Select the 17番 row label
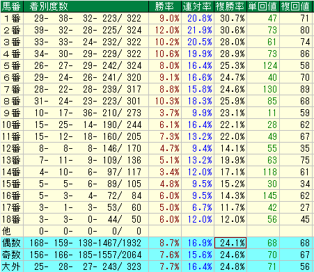The height and width of the screenshot is (272, 314). coord(12,207)
